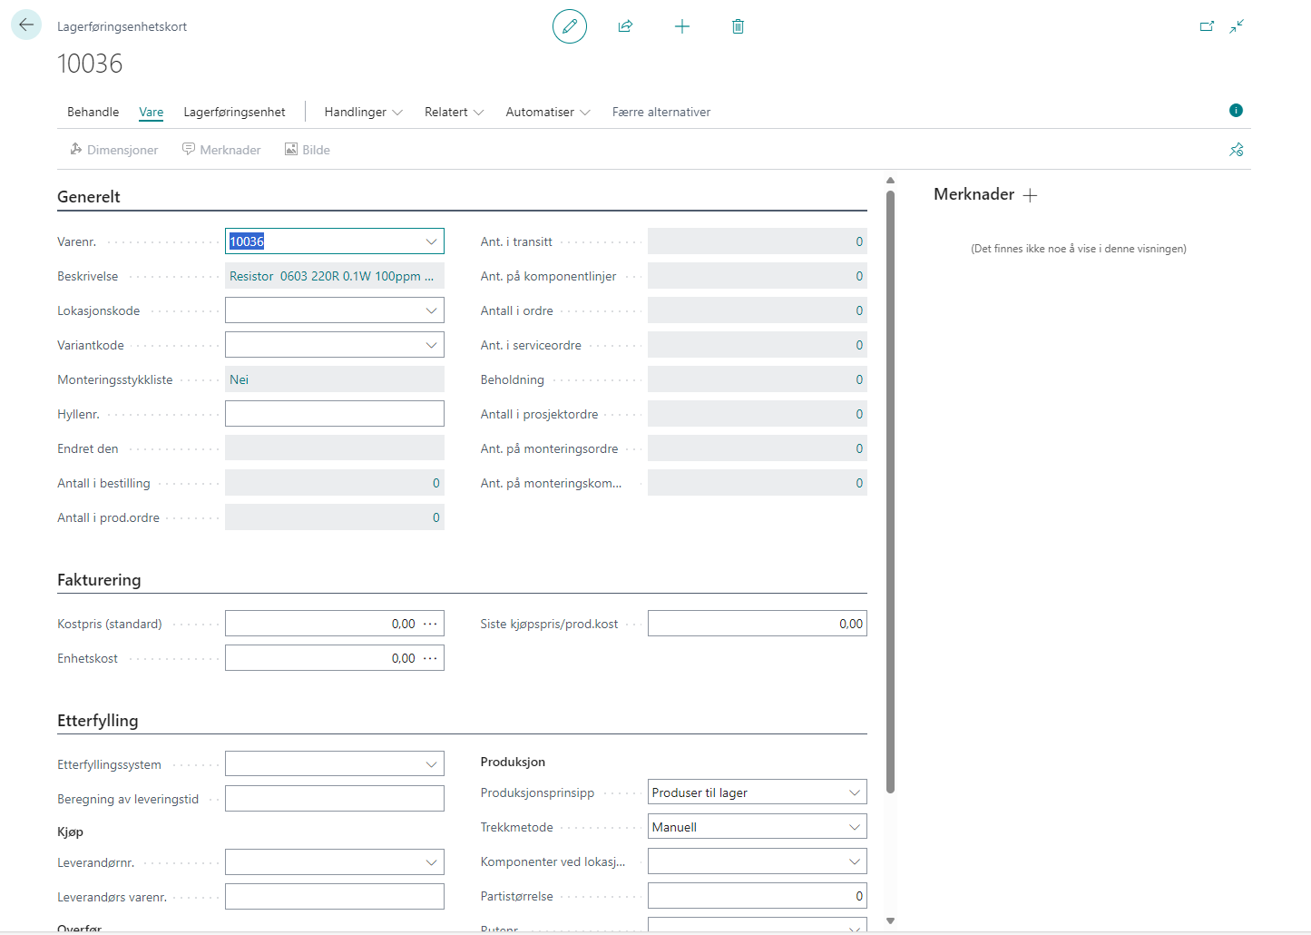
Task: Open the Variantkode dropdown
Action: point(431,345)
